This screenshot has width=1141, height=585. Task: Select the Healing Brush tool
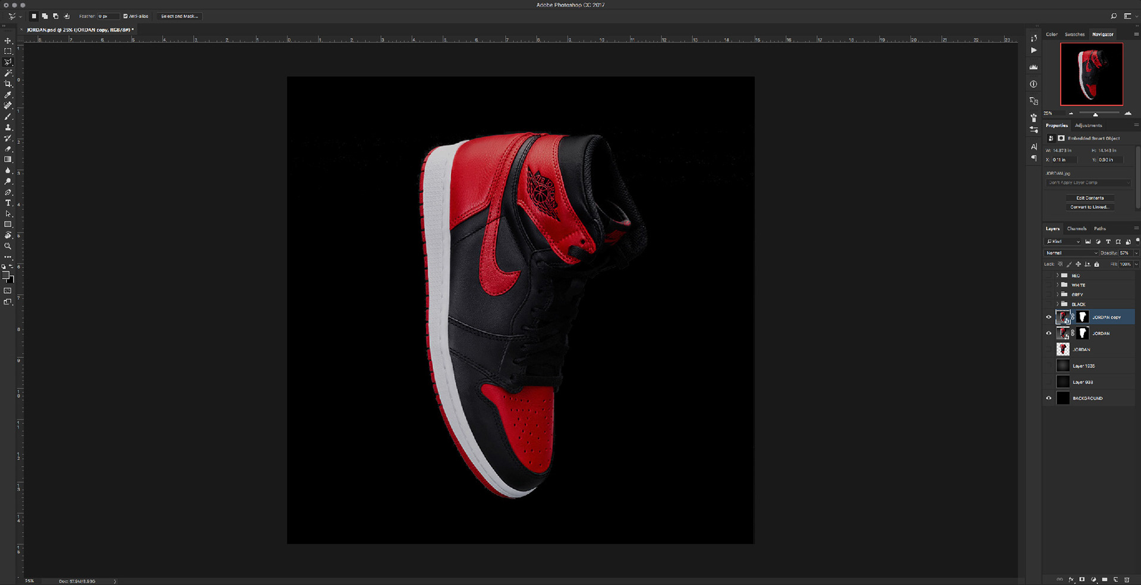(x=8, y=105)
